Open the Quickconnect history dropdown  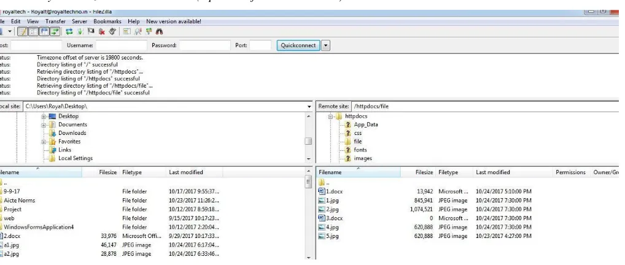pos(325,45)
